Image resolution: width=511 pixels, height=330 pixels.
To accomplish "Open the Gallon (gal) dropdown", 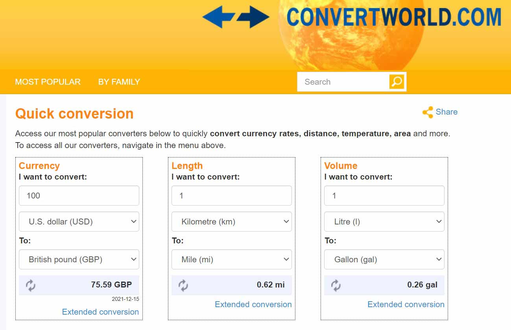I will coord(384,260).
